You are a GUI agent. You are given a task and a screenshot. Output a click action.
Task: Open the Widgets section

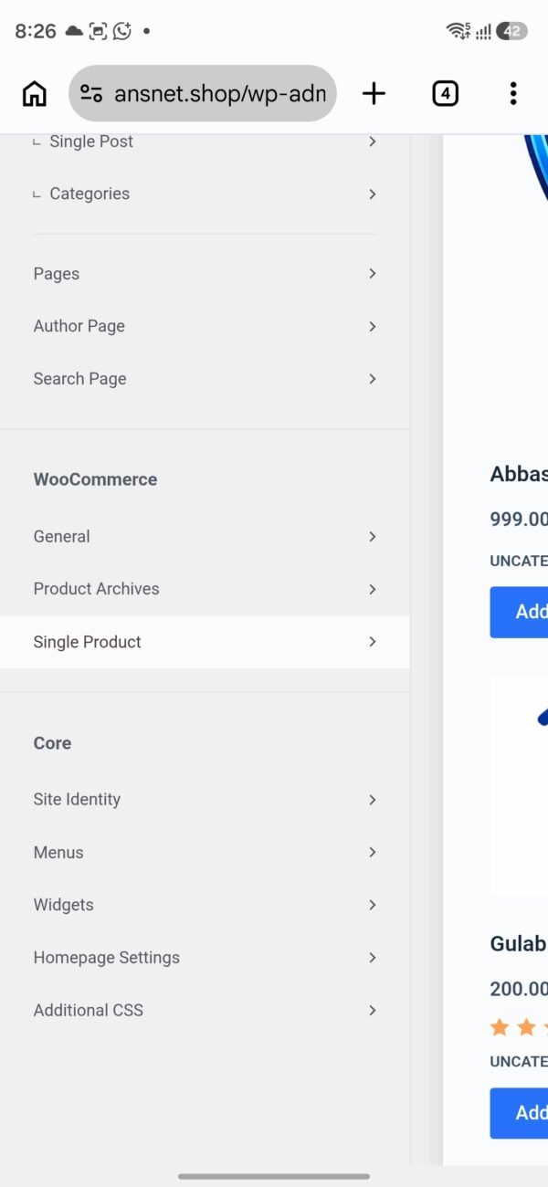pyautogui.click(x=205, y=905)
